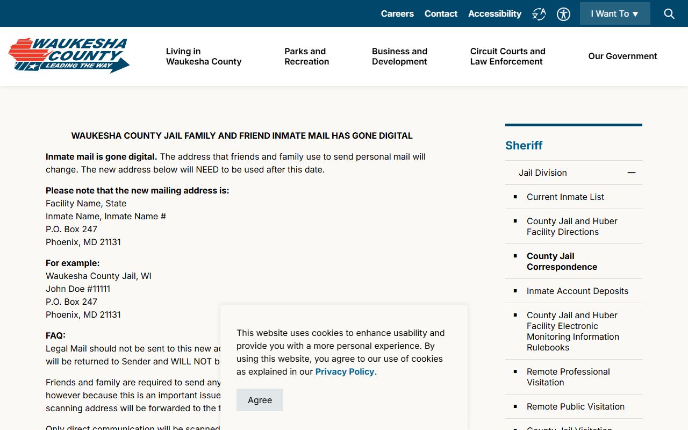This screenshot has width=688, height=430.
Task: Click the 'FAQ:' label
Action: click(x=55, y=336)
